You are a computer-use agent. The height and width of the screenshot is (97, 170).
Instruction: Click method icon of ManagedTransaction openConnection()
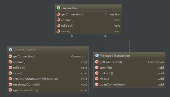pos(97,84)
